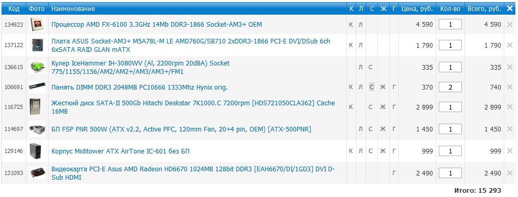Delete the IceHammer cooler from cart
518x197 pixels.
(x=510, y=67)
